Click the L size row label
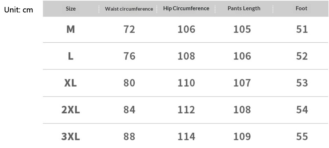 (x=71, y=56)
